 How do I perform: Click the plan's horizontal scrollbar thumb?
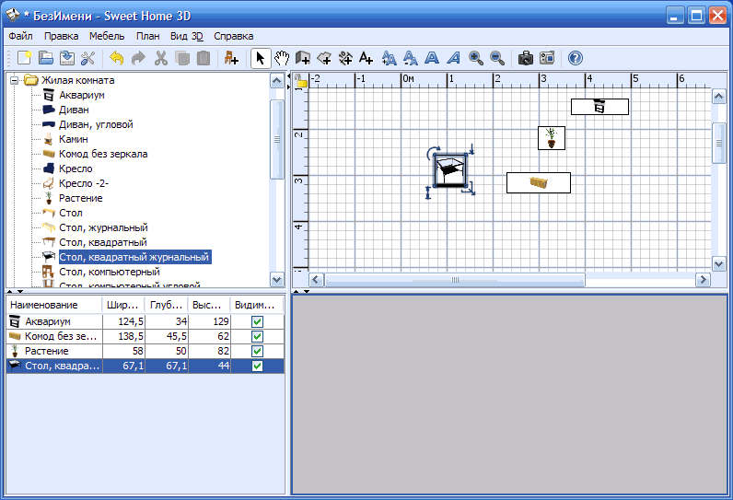click(x=453, y=279)
